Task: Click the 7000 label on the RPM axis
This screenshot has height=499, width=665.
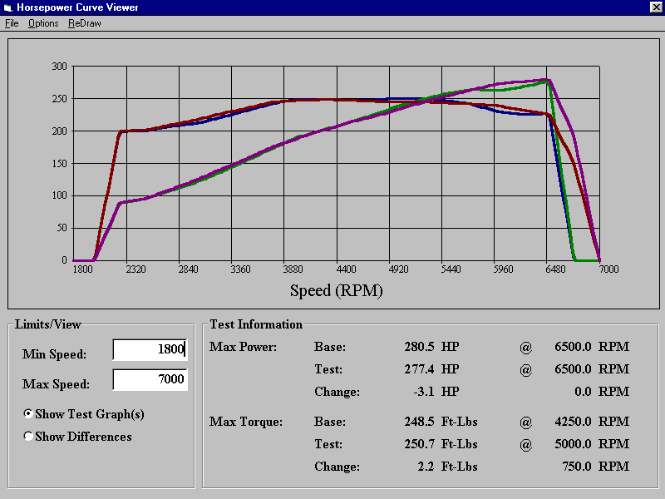Action: point(598,269)
